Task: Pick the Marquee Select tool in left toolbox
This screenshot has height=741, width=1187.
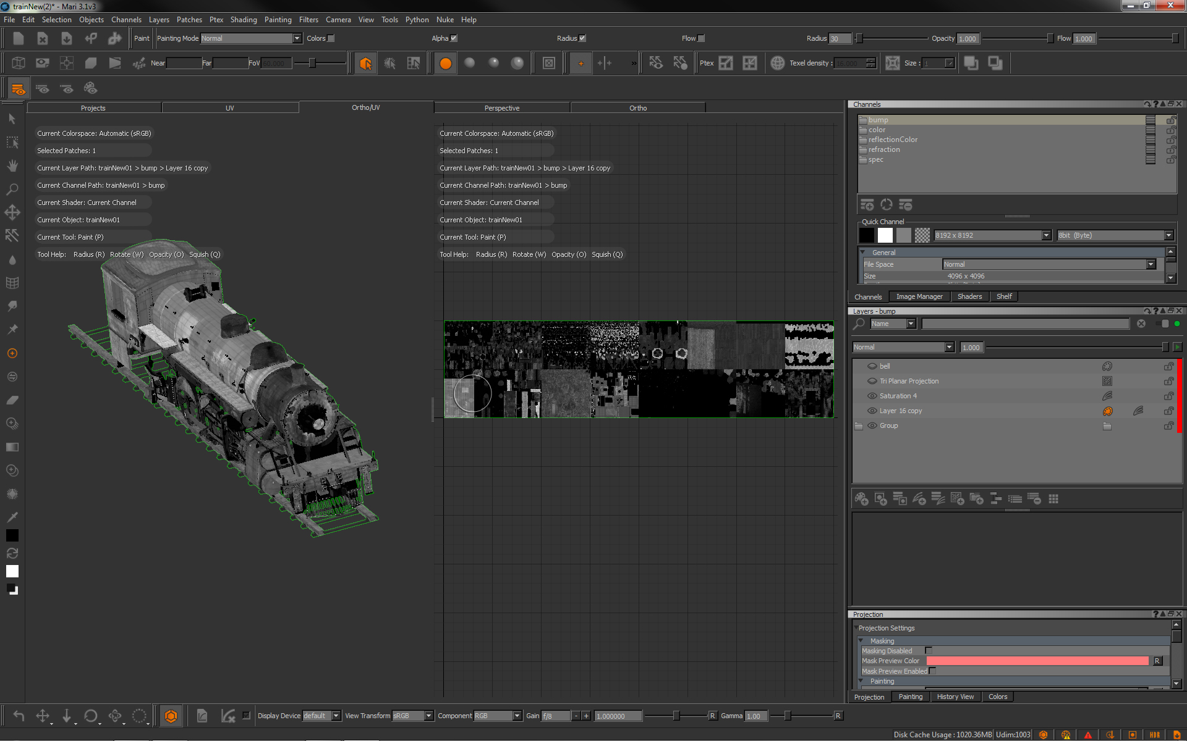Action: [12, 142]
